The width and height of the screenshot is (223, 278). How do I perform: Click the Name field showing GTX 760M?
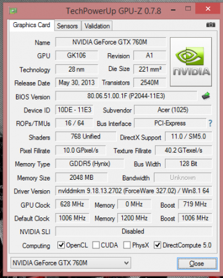click(111, 42)
